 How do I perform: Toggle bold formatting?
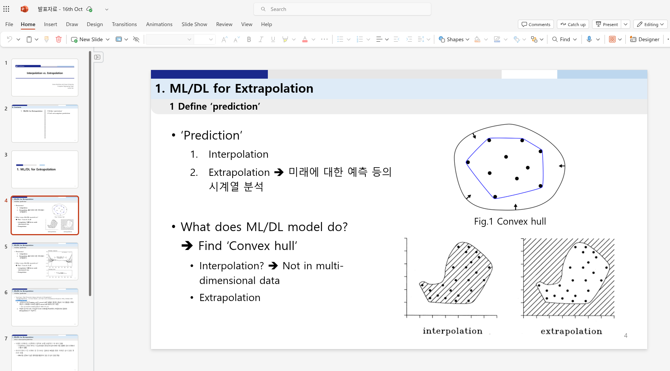click(249, 39)
